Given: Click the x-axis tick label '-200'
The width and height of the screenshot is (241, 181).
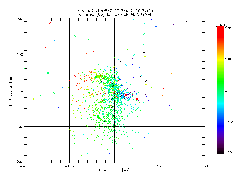Looking at the screenshot, I should coord(24,166).
